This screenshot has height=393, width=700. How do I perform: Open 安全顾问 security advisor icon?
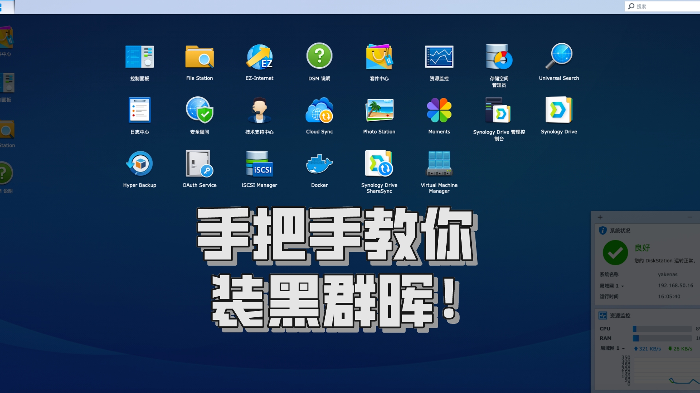point(199,110)
